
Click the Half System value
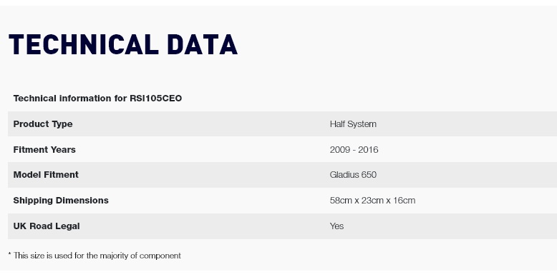tap(353, 124)
